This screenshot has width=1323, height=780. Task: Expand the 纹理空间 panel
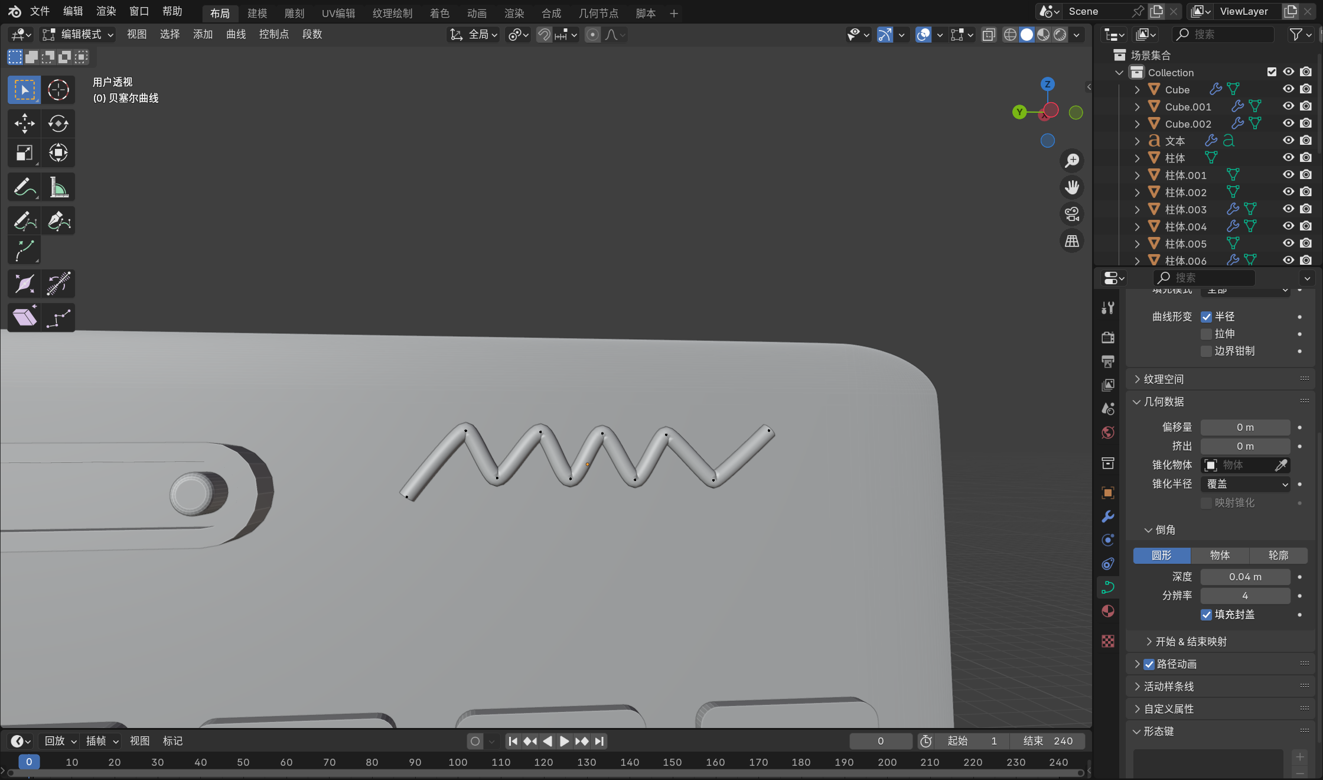pyautogui.click(x=1163, y=379)
